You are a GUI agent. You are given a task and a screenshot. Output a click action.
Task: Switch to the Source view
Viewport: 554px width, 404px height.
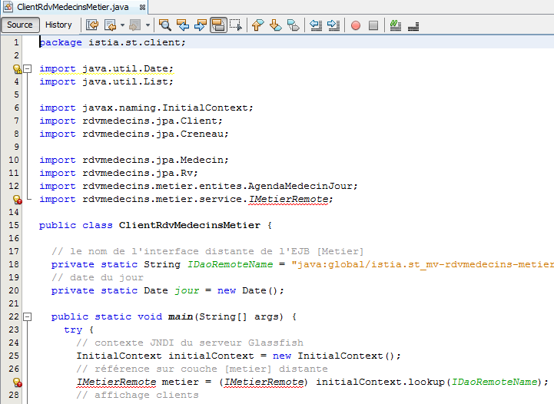coord(20,25)
